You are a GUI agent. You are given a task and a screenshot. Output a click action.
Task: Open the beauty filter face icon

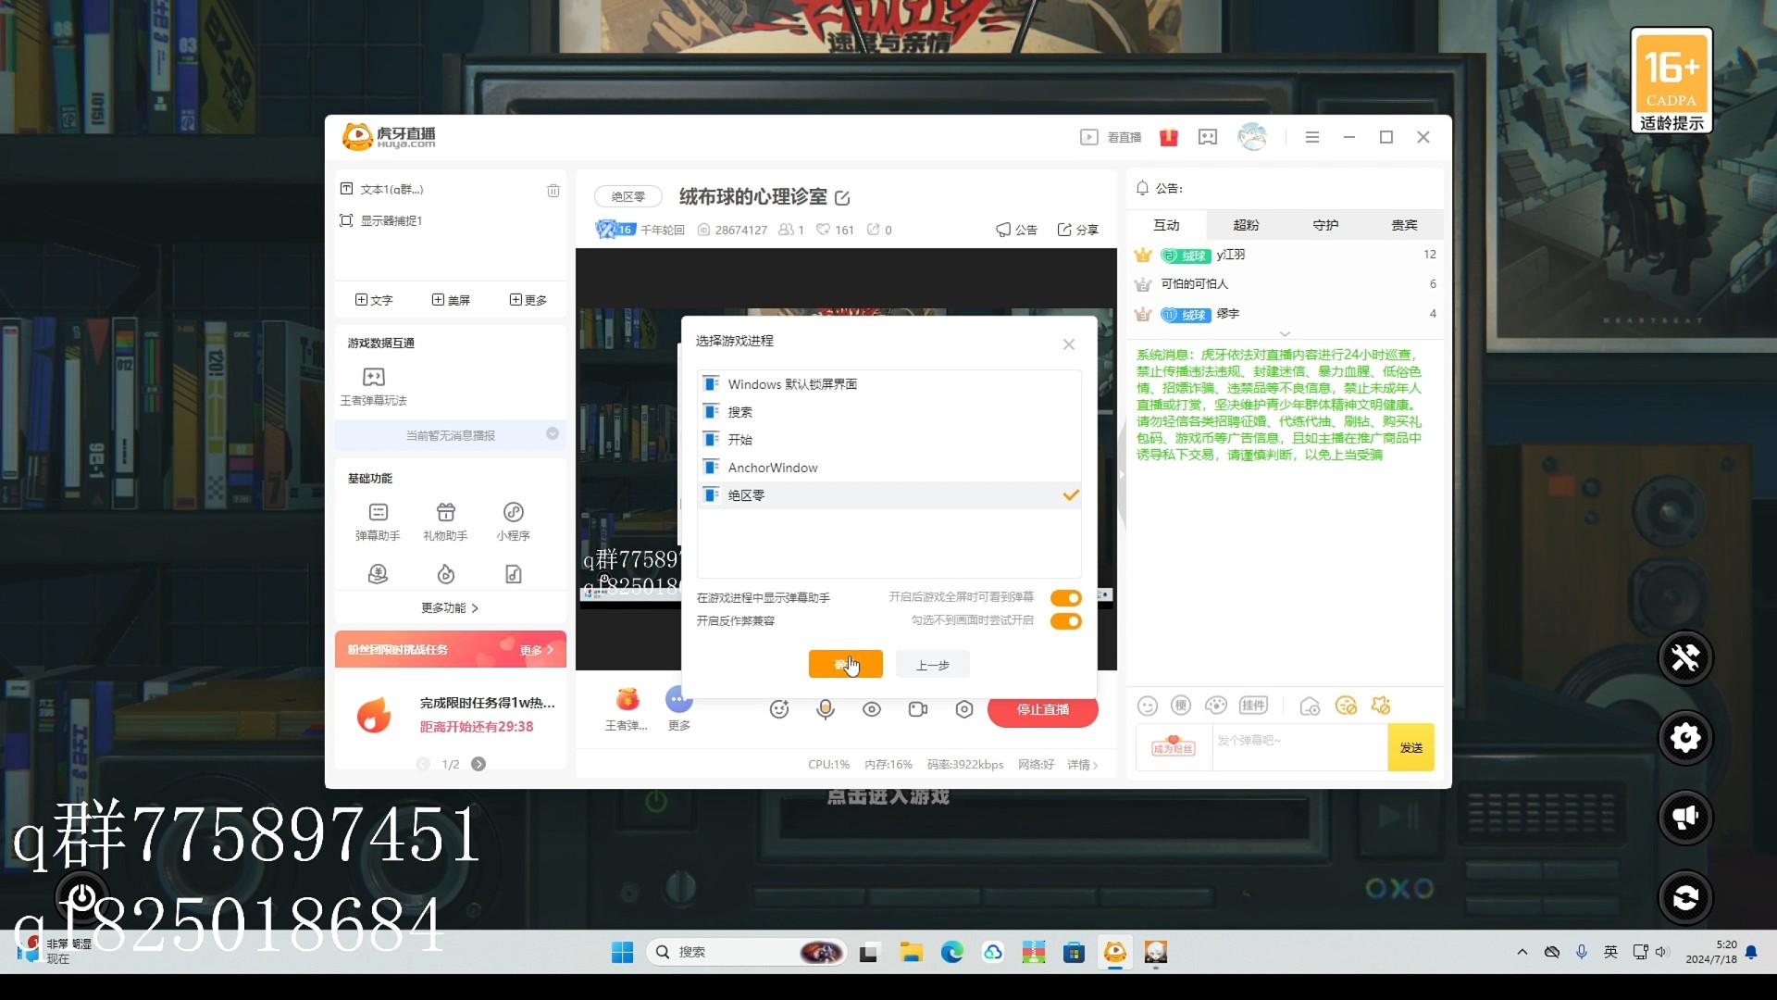(778, 708)
